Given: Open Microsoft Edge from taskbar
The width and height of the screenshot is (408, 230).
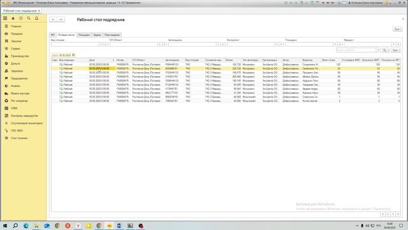Looking at the screenshot, I should click(x=25, y=226).
